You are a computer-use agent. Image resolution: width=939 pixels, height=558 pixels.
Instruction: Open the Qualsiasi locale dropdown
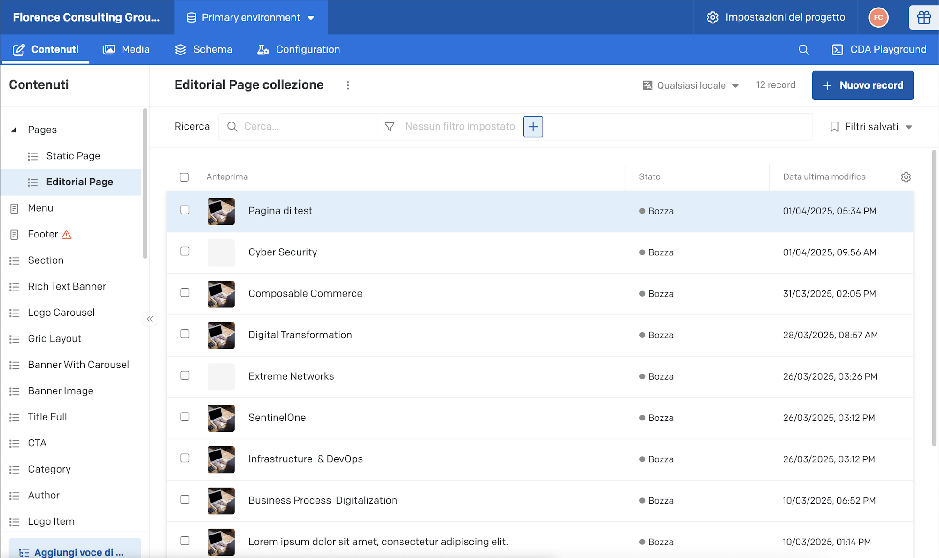click(691, 85)
